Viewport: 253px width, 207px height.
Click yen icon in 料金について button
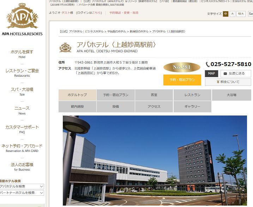pos(218,82)
